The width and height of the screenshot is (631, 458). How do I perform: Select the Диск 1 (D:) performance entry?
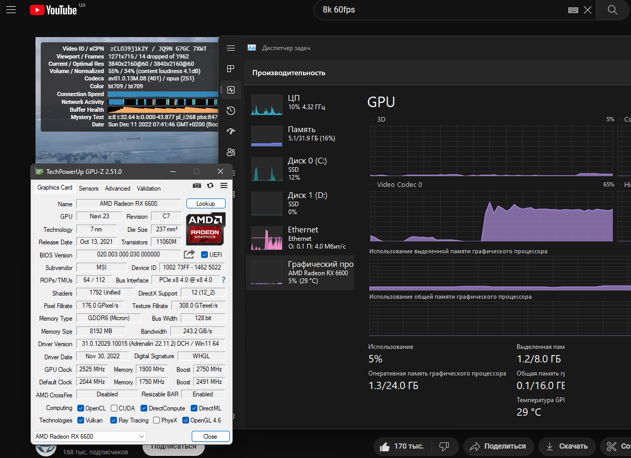[300, 203]
